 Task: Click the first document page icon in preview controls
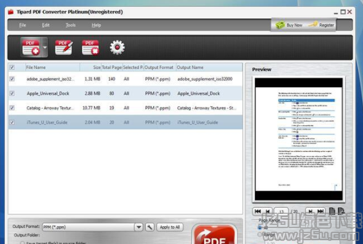point(332,211)
